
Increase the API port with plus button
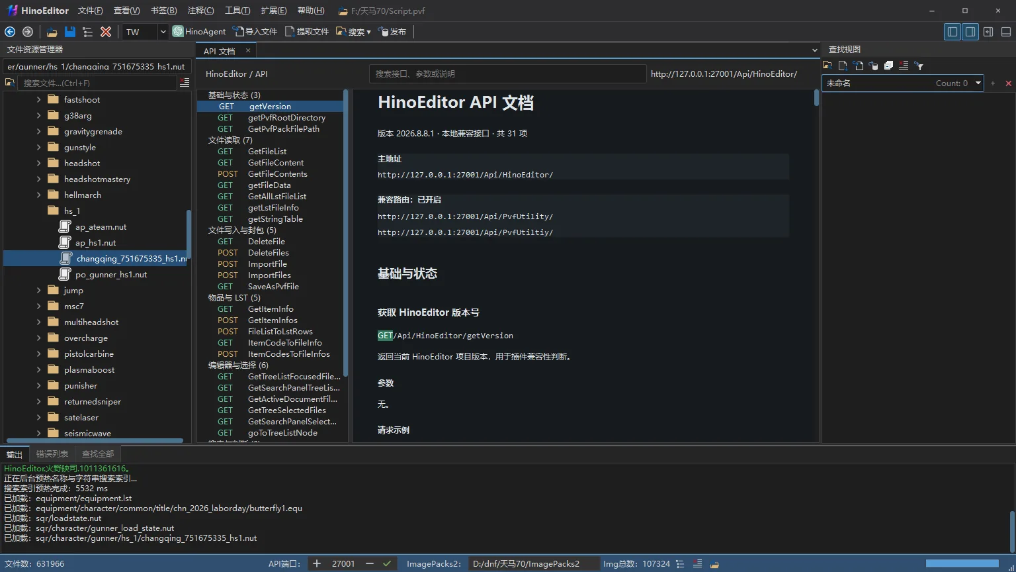click(317, 564)
